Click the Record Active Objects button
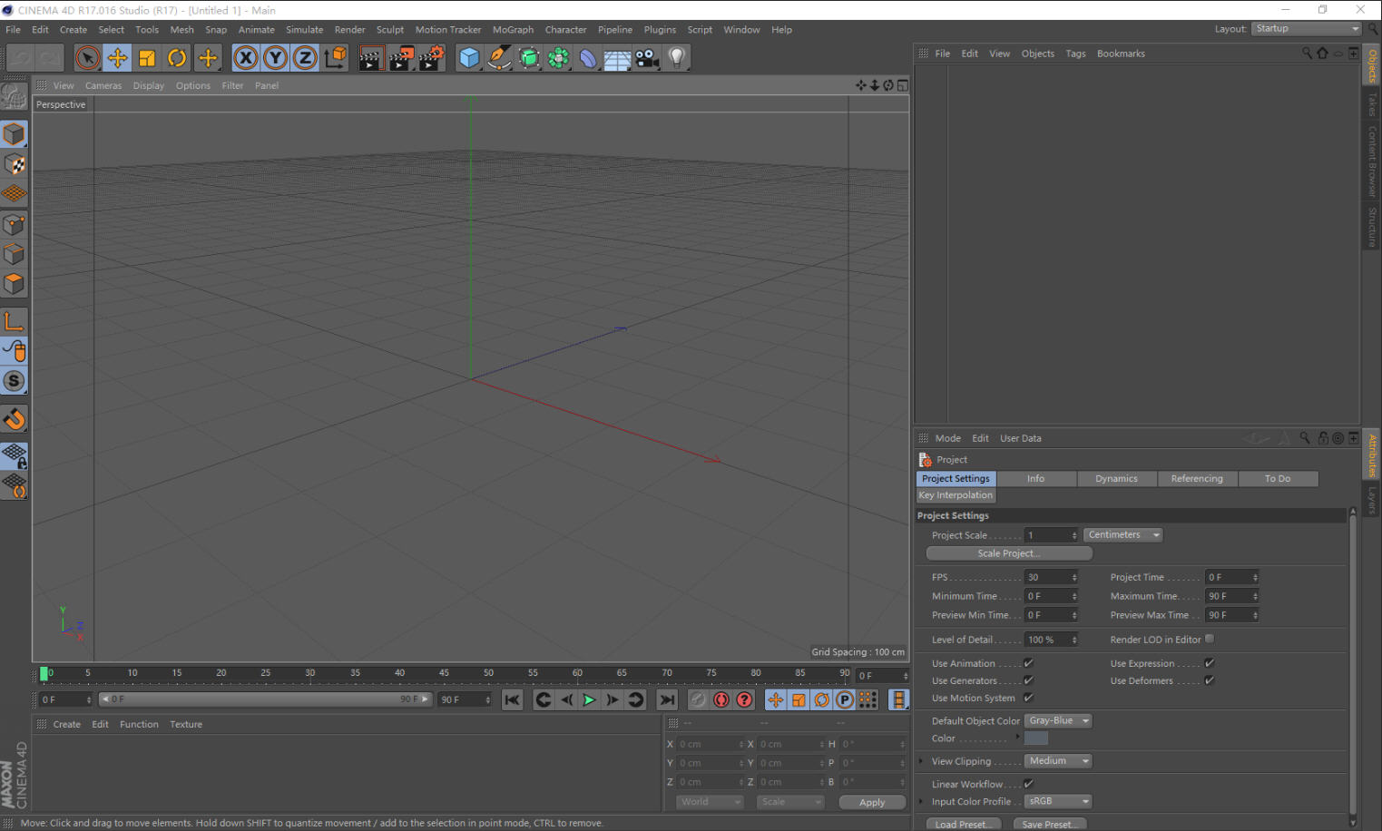The width and height of the screenshot is (1382, 831). [x=698, y=699]
